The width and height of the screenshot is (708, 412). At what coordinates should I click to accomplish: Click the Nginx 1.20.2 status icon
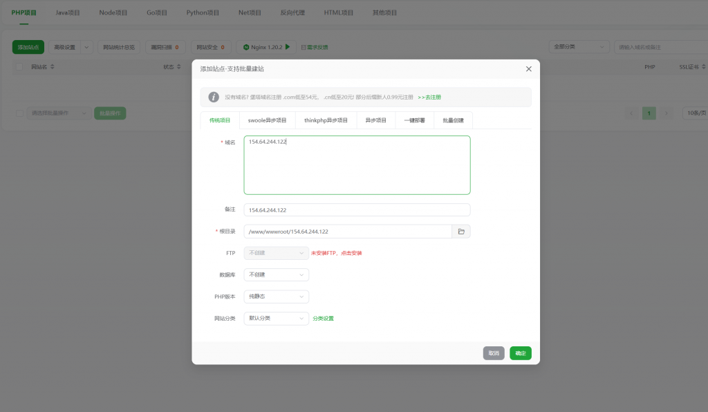coord(246,47)
